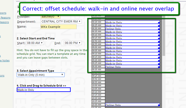Click the Walk-in Only draggable box under step 4

pyautogui.click(x=44, y=90)
